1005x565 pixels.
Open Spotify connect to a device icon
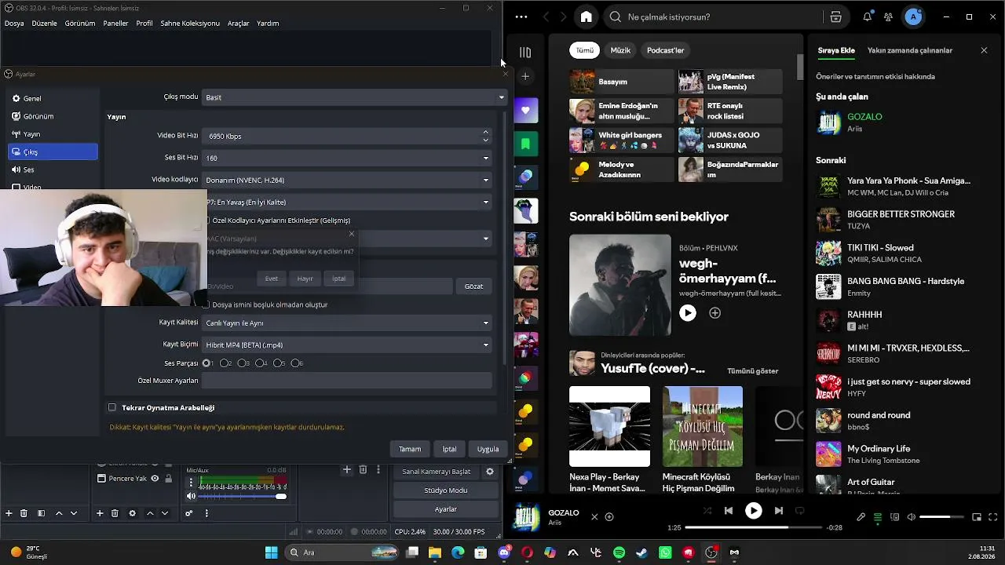click(x=894, y=517)
